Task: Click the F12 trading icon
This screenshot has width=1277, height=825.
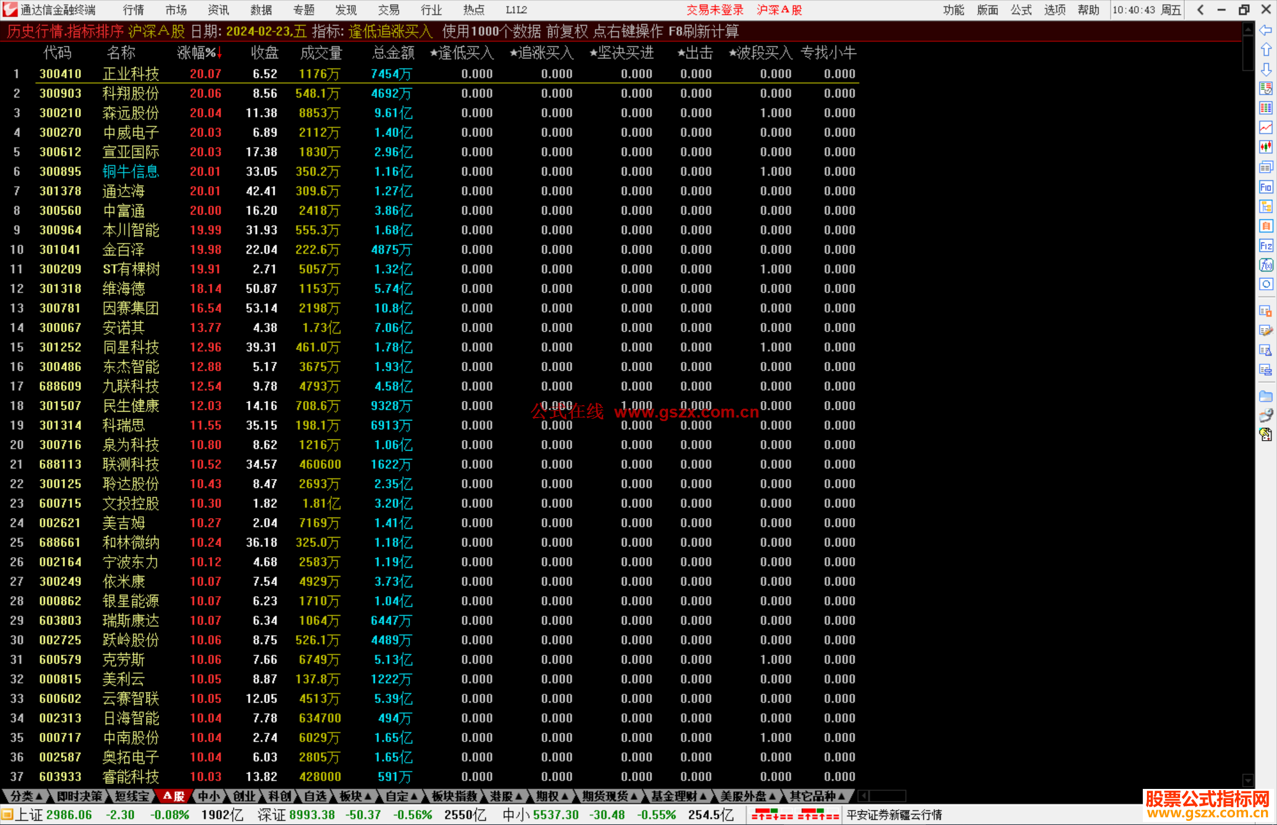Action: [x=1266, y=246]
